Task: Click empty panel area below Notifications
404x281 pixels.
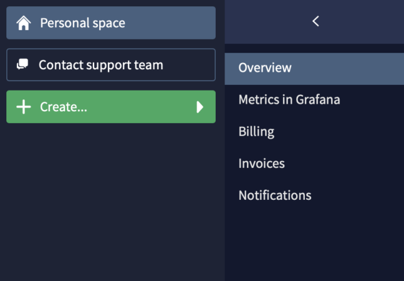Action: (314, 245)
